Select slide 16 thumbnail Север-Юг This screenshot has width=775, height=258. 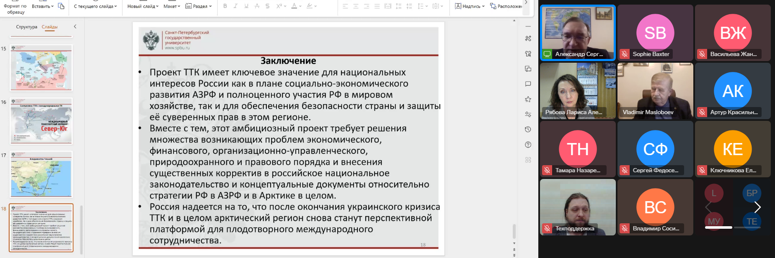tap(41, 121)
